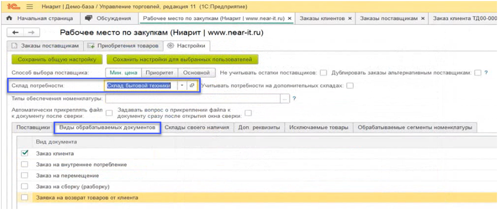
Task: Open the Поставщики sub-tab
Action: [33, 127]
